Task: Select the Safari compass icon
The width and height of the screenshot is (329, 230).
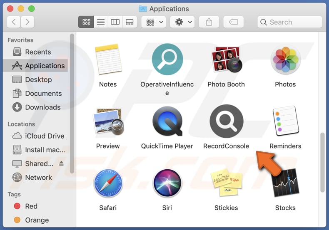Action: (108, 183)
